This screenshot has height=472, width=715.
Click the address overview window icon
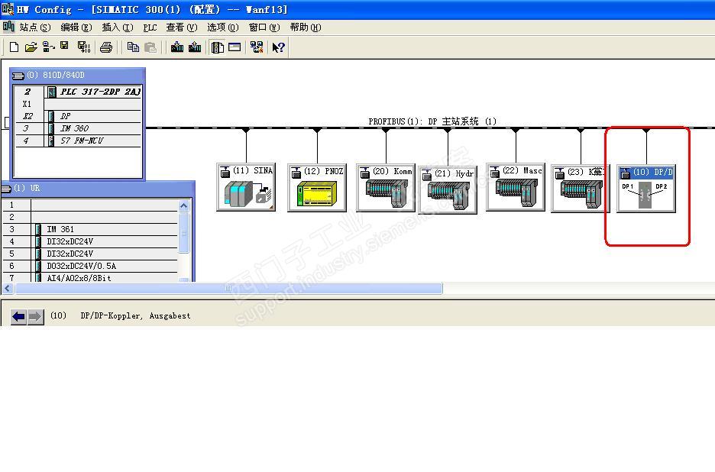pyautogui.click(x=235, y=47)
